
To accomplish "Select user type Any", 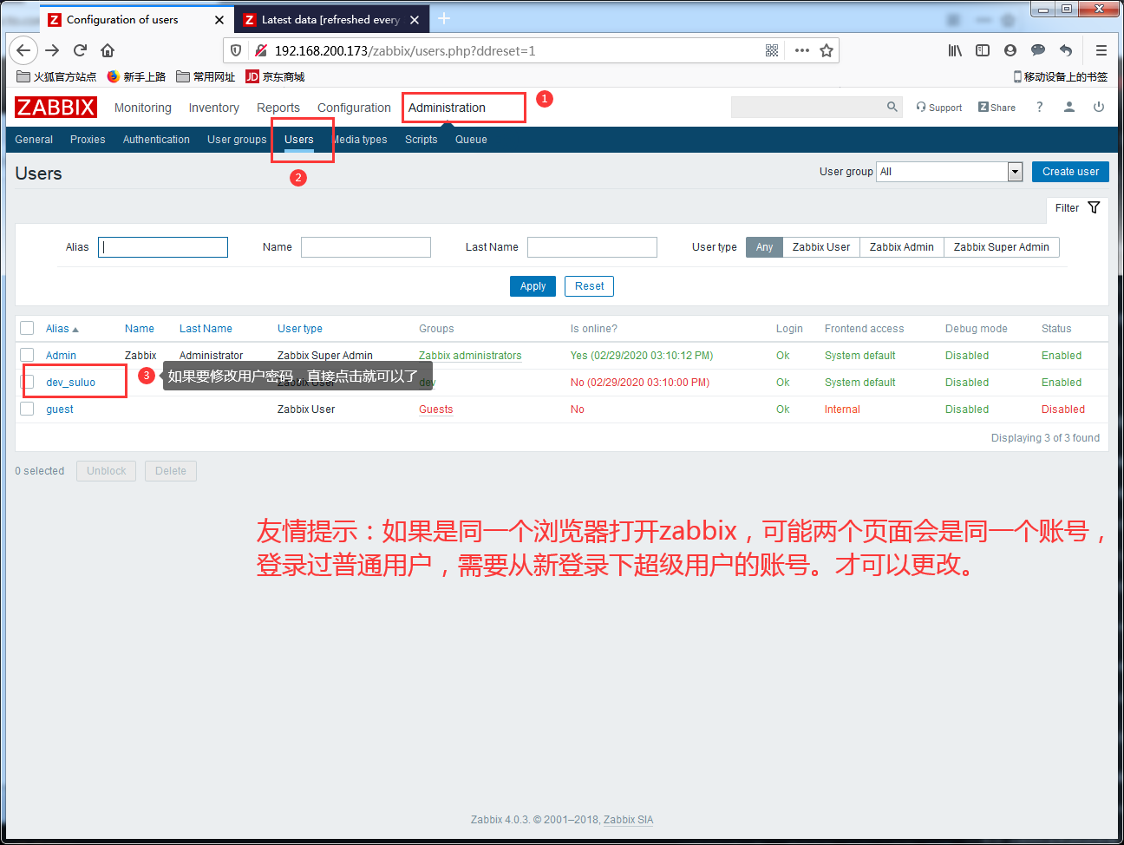I will 764,247.
